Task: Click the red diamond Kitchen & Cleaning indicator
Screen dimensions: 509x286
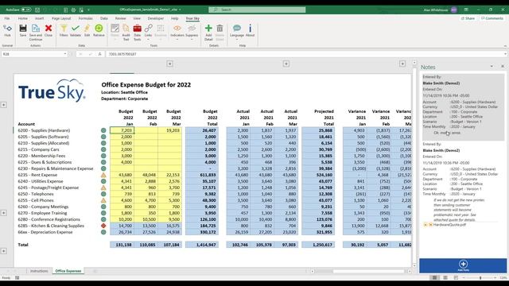Action: (x=103, y=226)
